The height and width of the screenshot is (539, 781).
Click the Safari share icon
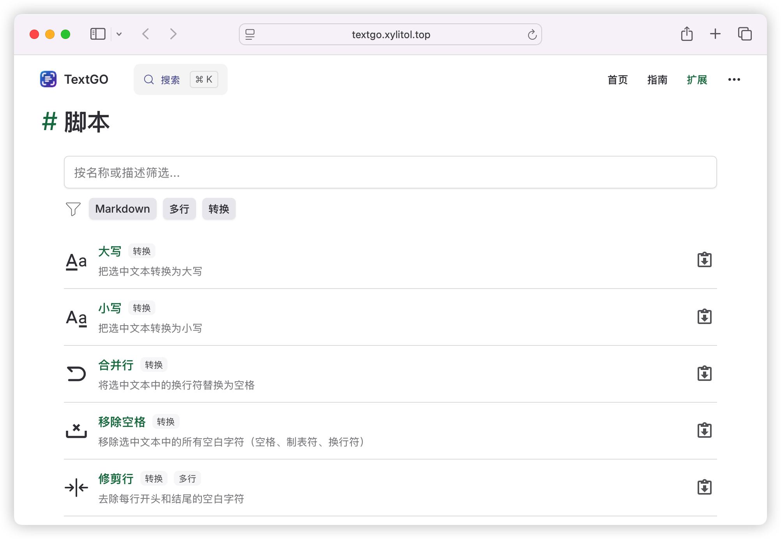[x=687, y=34]
